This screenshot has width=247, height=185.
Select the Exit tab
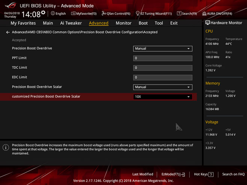click(x=174, y=23)
